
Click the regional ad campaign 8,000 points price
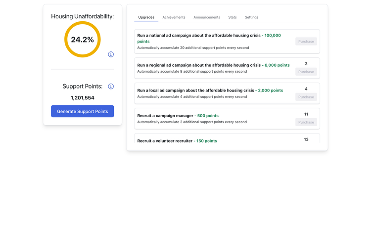coord(277,65)
